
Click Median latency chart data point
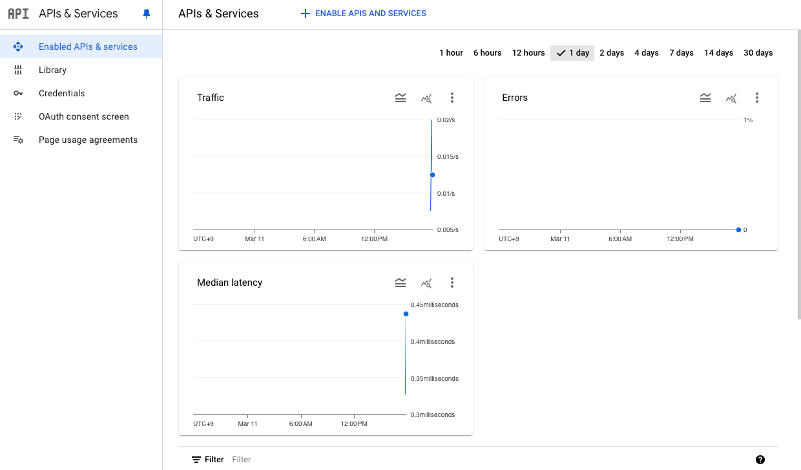[x=406, y=314]
